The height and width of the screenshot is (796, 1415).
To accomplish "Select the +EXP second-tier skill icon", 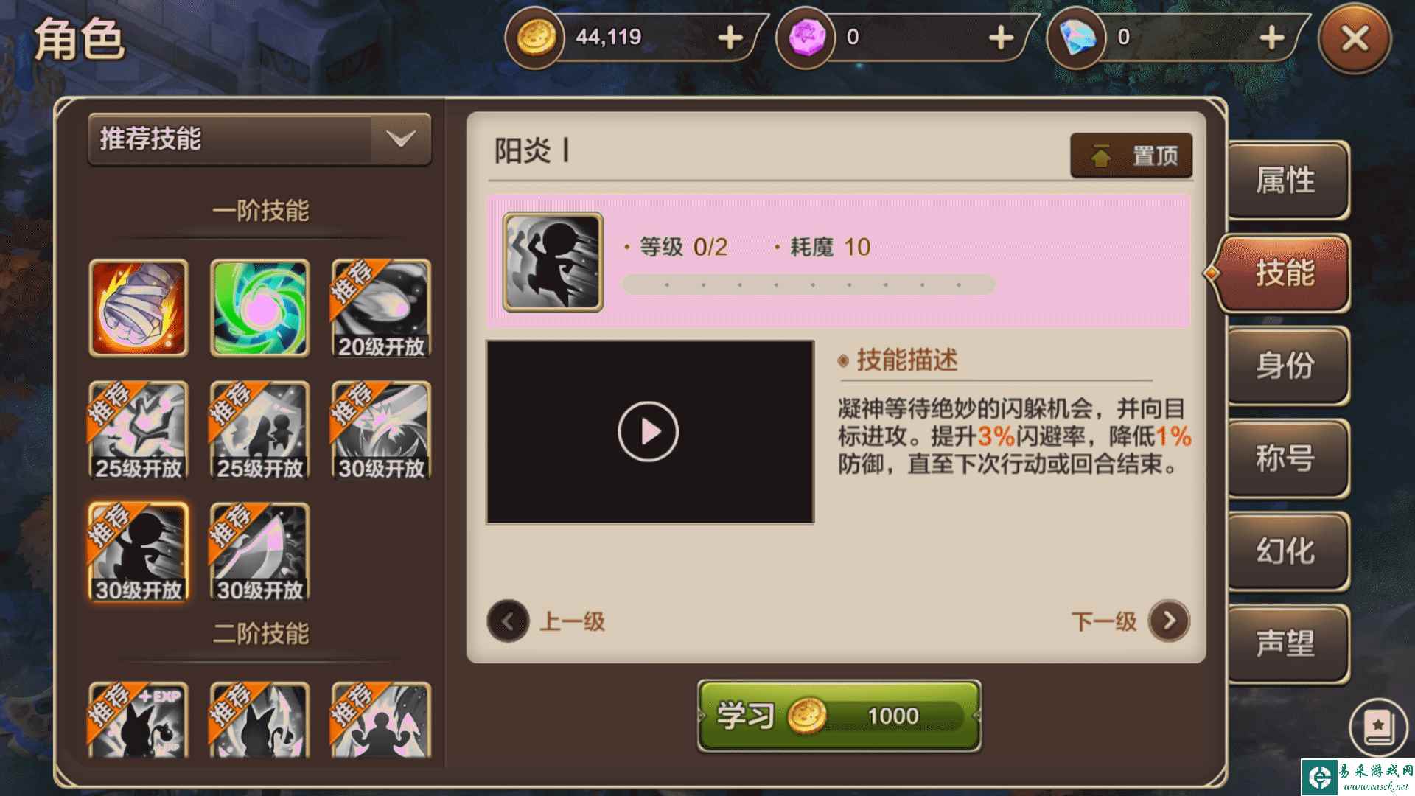I will [x=139, y=720].
